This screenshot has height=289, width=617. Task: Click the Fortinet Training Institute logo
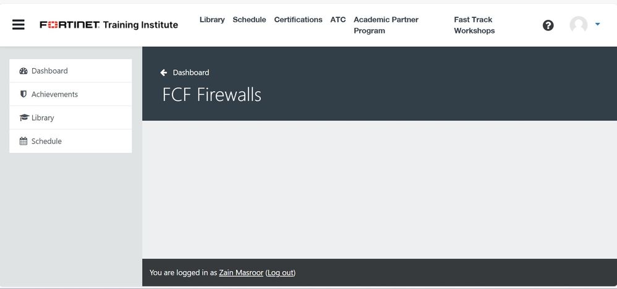(x=109, y=25)
